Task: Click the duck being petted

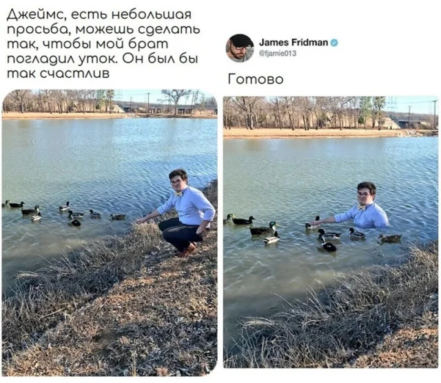Action: tap(312, 223)
